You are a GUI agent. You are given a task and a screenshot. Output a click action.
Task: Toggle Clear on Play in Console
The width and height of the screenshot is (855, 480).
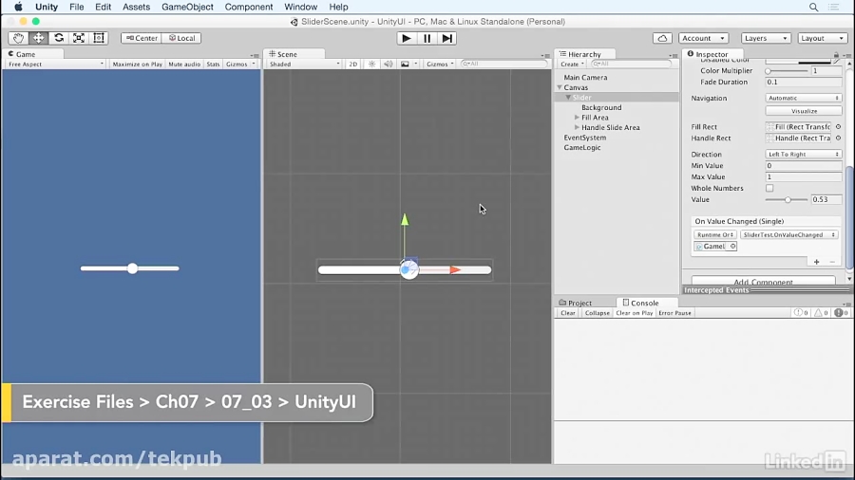(635, 313)
